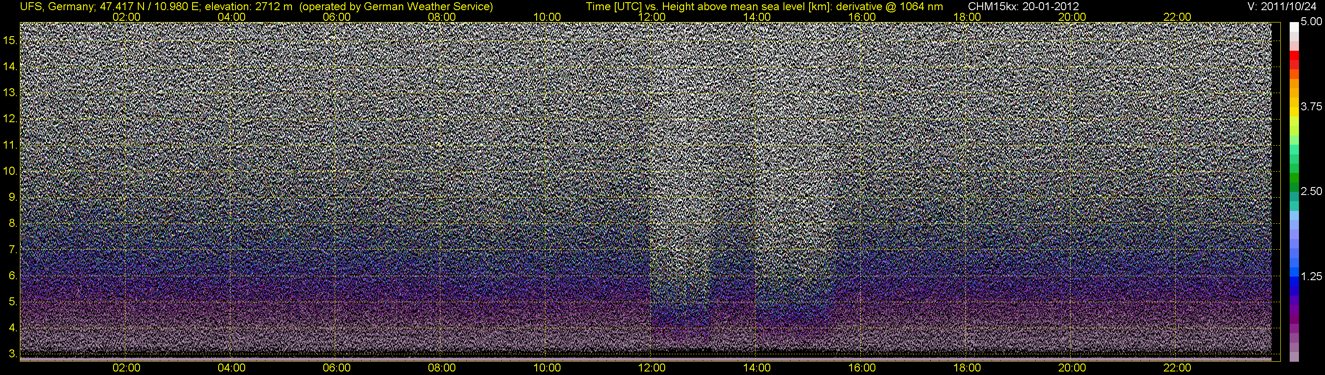1325x375 pixels.
Task: Click the 7. km height axis label
Action: (x=13, y=250)
